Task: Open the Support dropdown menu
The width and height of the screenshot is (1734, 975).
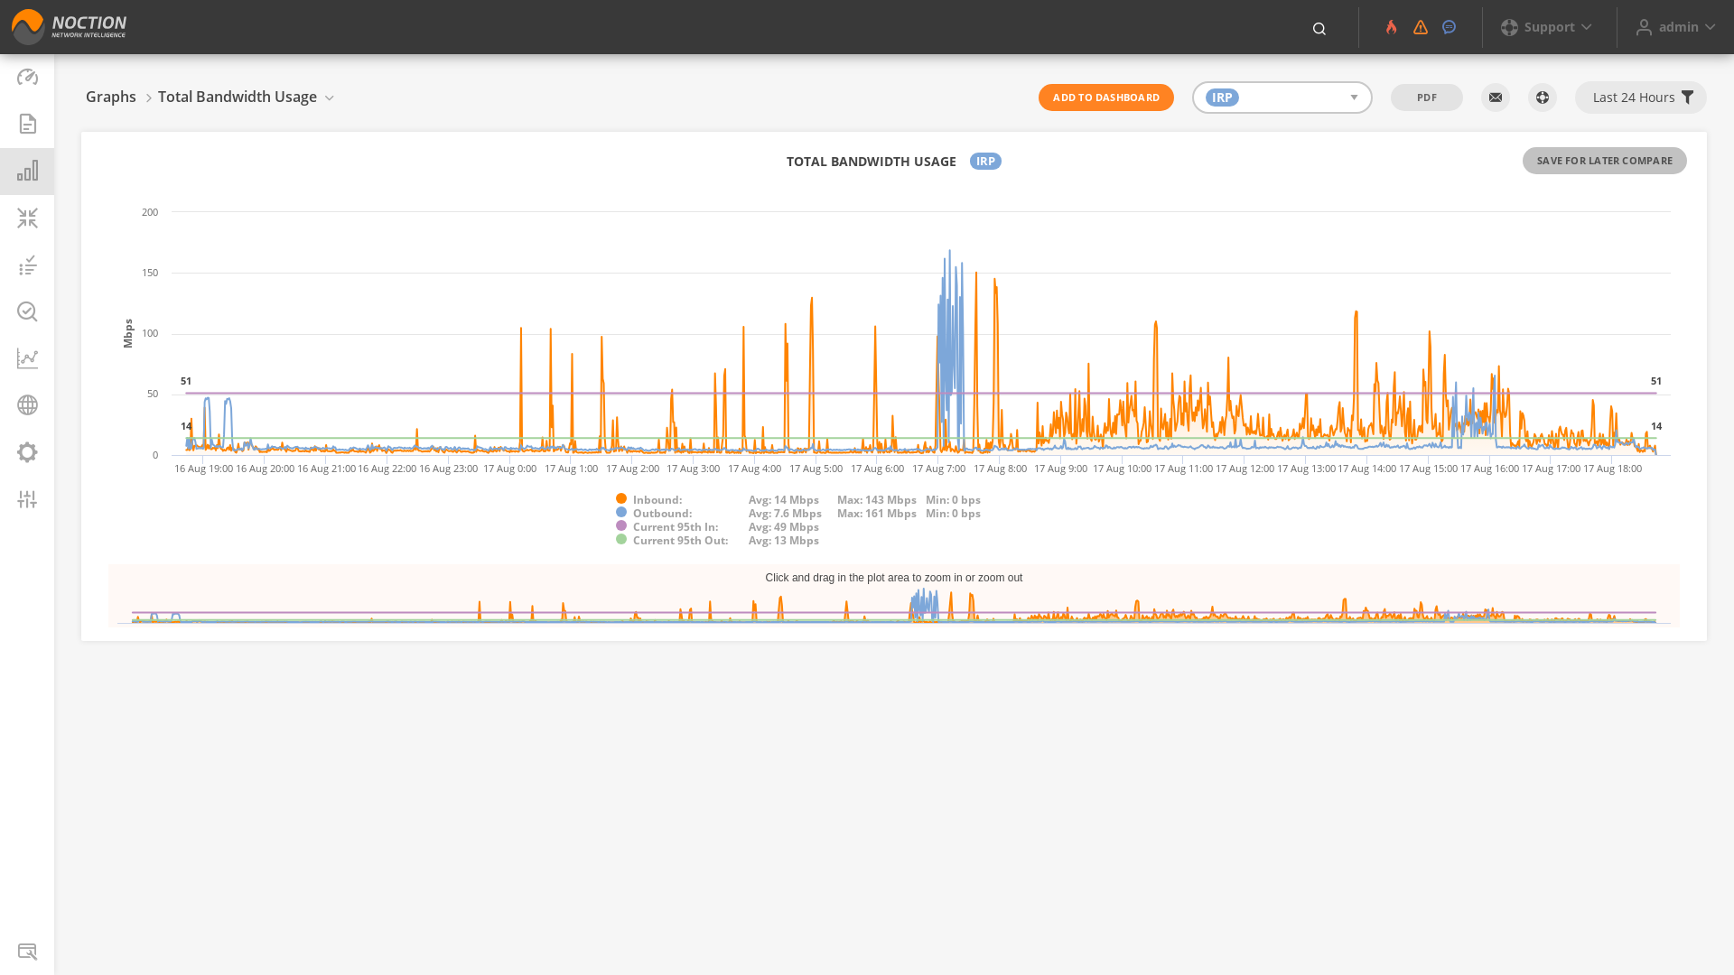Action: click(1546, 27)
